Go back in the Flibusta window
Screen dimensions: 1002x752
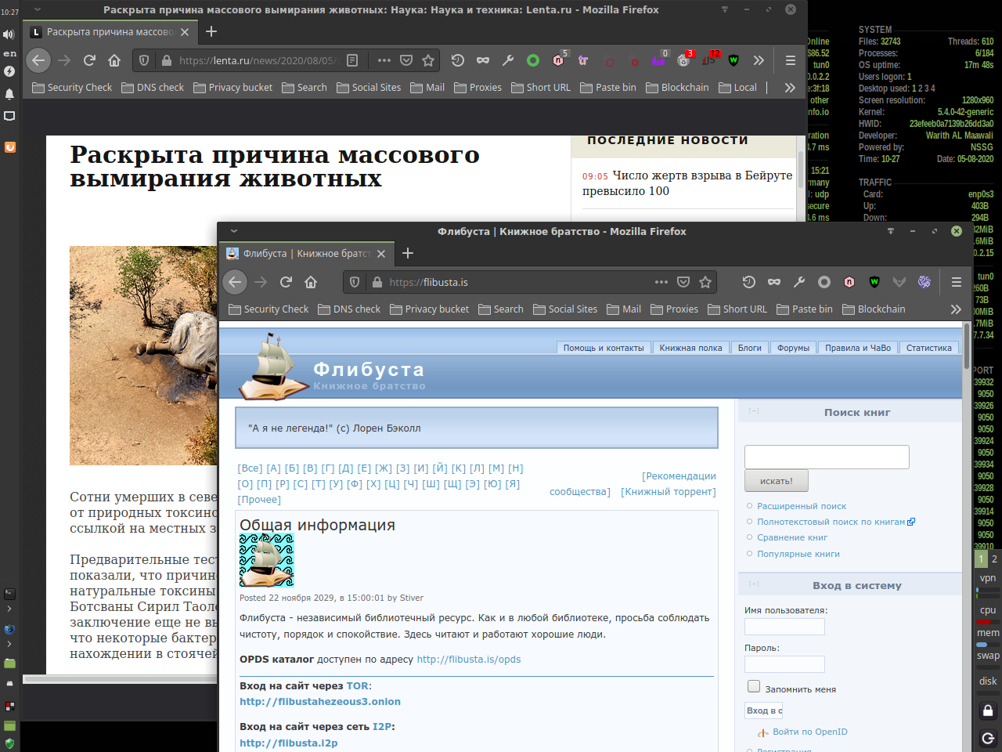pos(236,282)
